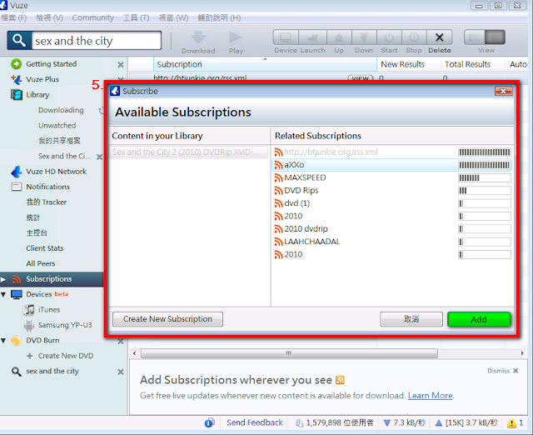This screenshot has width=533, height=435.
Task: Sort by Total Results column
Action: (472, 64)
